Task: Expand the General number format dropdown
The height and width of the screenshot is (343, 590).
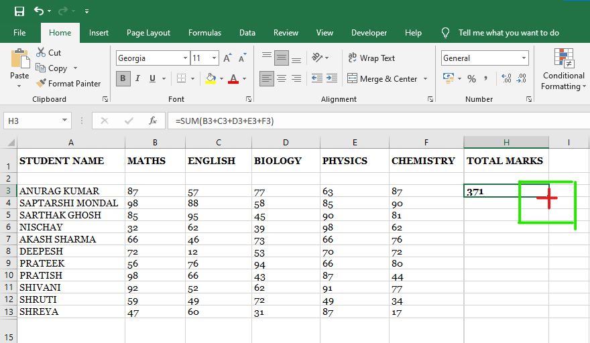Action: [x=523, y=58]
